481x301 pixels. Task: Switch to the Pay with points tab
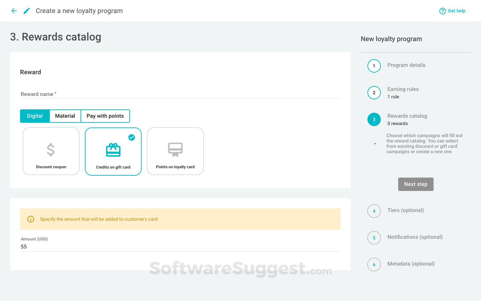(x=105, y=116)
